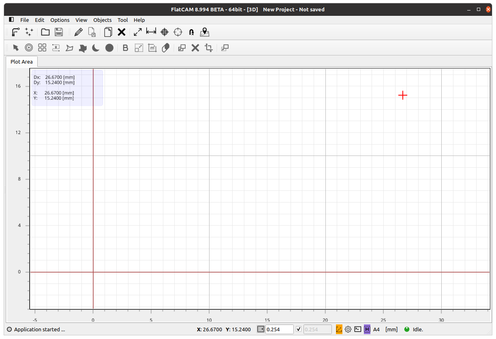Click the Jump to Location marker icon
Image resolution: width=496 pixels, height=339 pixels.
coord(205,32)
